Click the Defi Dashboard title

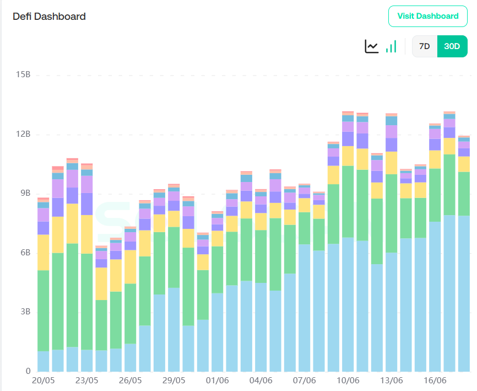tap(49, 17)
